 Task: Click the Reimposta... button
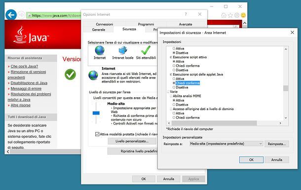277,144
